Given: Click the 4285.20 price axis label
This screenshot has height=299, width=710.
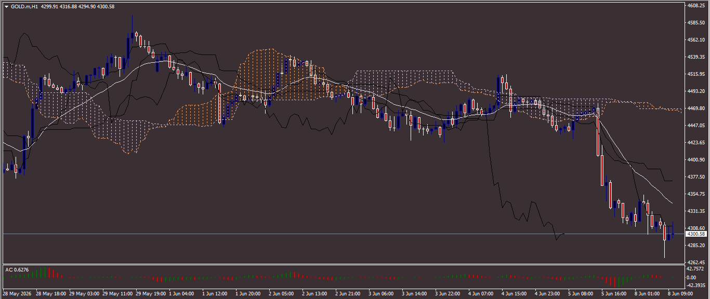Looking at the screenshot, I should click(695, 246).
